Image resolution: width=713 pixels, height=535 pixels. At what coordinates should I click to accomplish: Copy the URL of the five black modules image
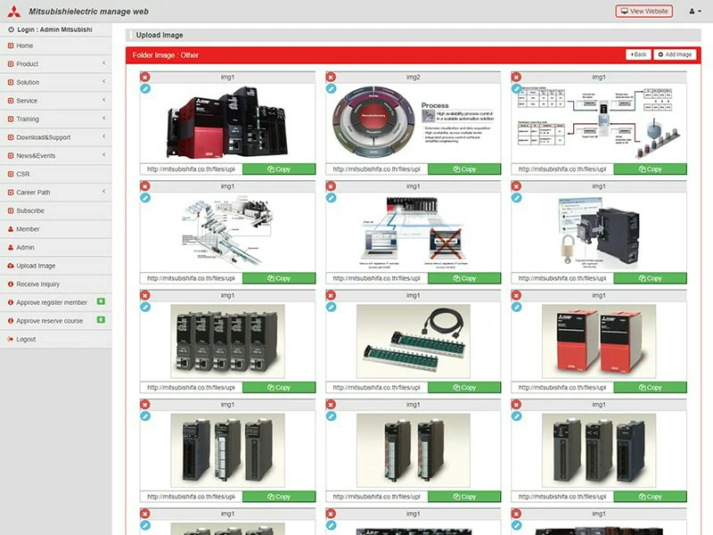coord(279,388)
